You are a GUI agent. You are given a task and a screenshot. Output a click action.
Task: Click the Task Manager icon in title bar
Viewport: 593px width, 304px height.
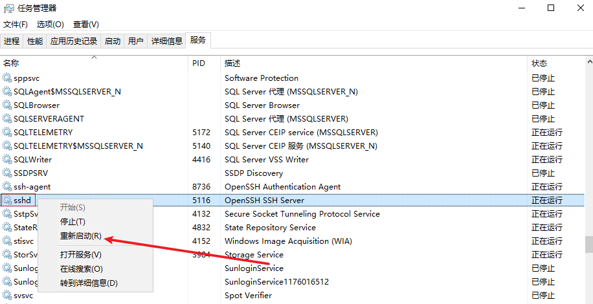pos(9,8)
